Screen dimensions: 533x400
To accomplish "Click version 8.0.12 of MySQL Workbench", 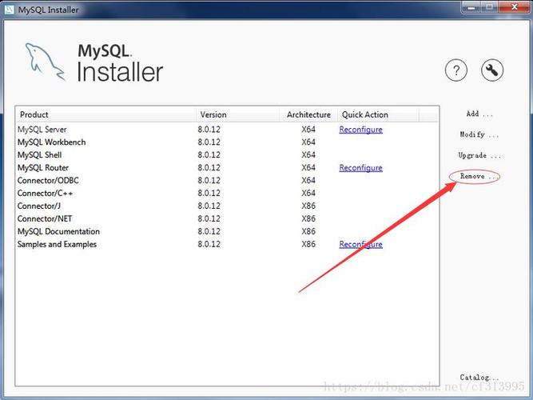I will pyautogui.click(x=209, y=142).
